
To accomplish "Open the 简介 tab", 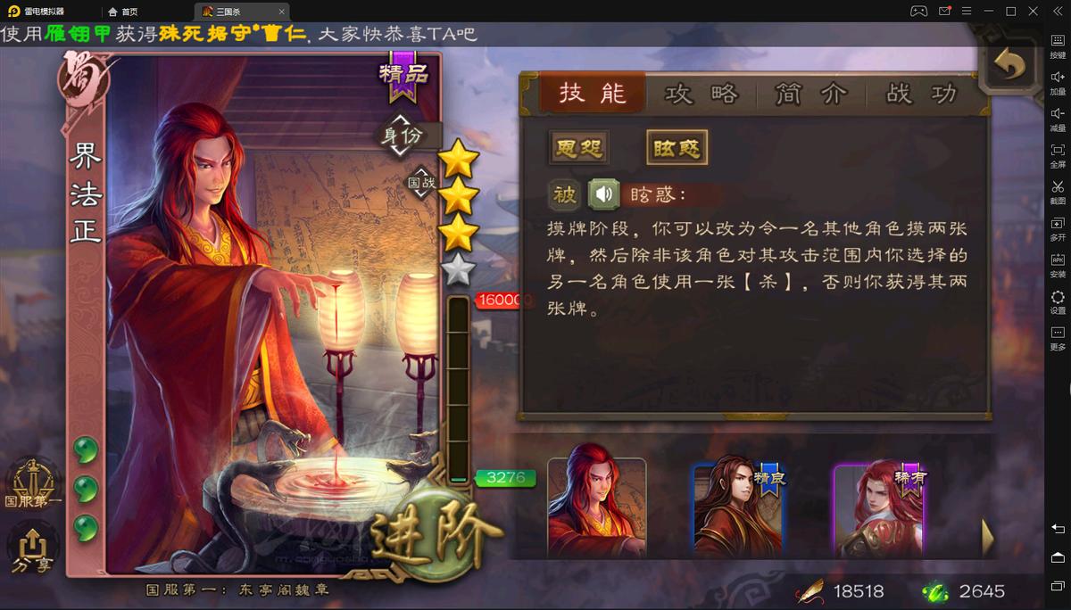I will (x=812, y=94).
